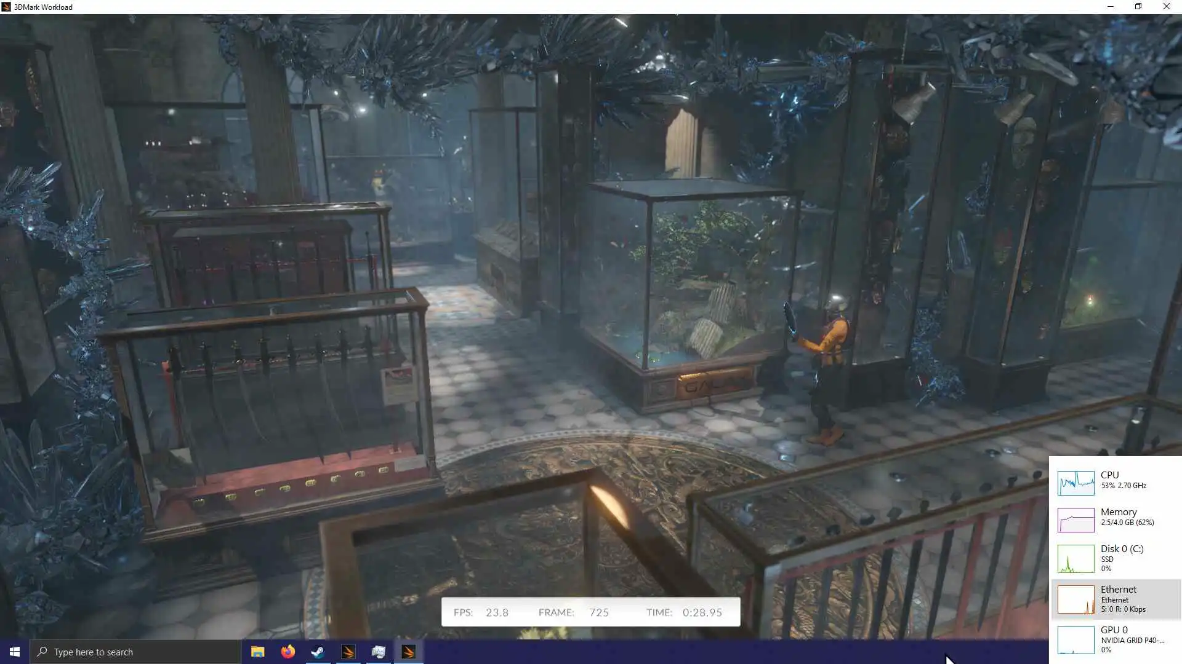Viewport: 1182px width, 664px height.
Task: Click the FPS/Frame/Time overlay box
Action: [x=590, y=612]
